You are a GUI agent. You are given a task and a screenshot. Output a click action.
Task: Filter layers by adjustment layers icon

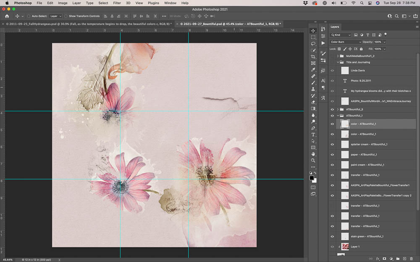pos(362,35)
